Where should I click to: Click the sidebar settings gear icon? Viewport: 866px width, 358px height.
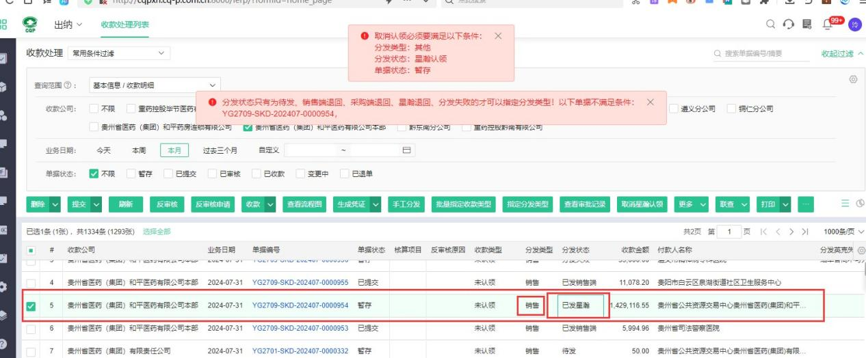(3, 287)
